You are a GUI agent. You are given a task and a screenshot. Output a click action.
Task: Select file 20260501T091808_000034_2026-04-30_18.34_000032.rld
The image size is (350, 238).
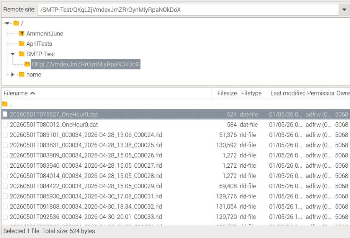point(176,206)
